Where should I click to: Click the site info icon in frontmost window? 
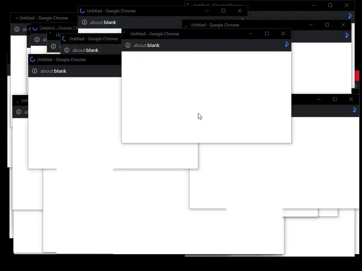pos(128,45)
